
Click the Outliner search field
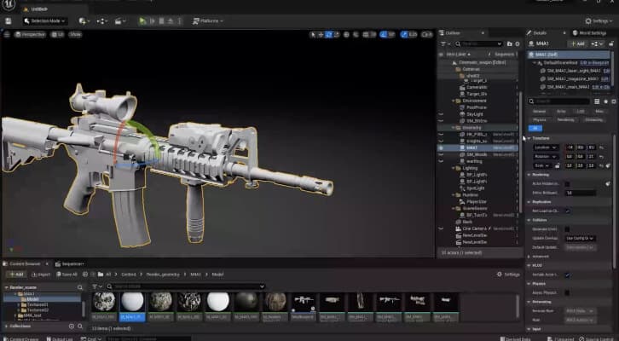click(478, 44)
